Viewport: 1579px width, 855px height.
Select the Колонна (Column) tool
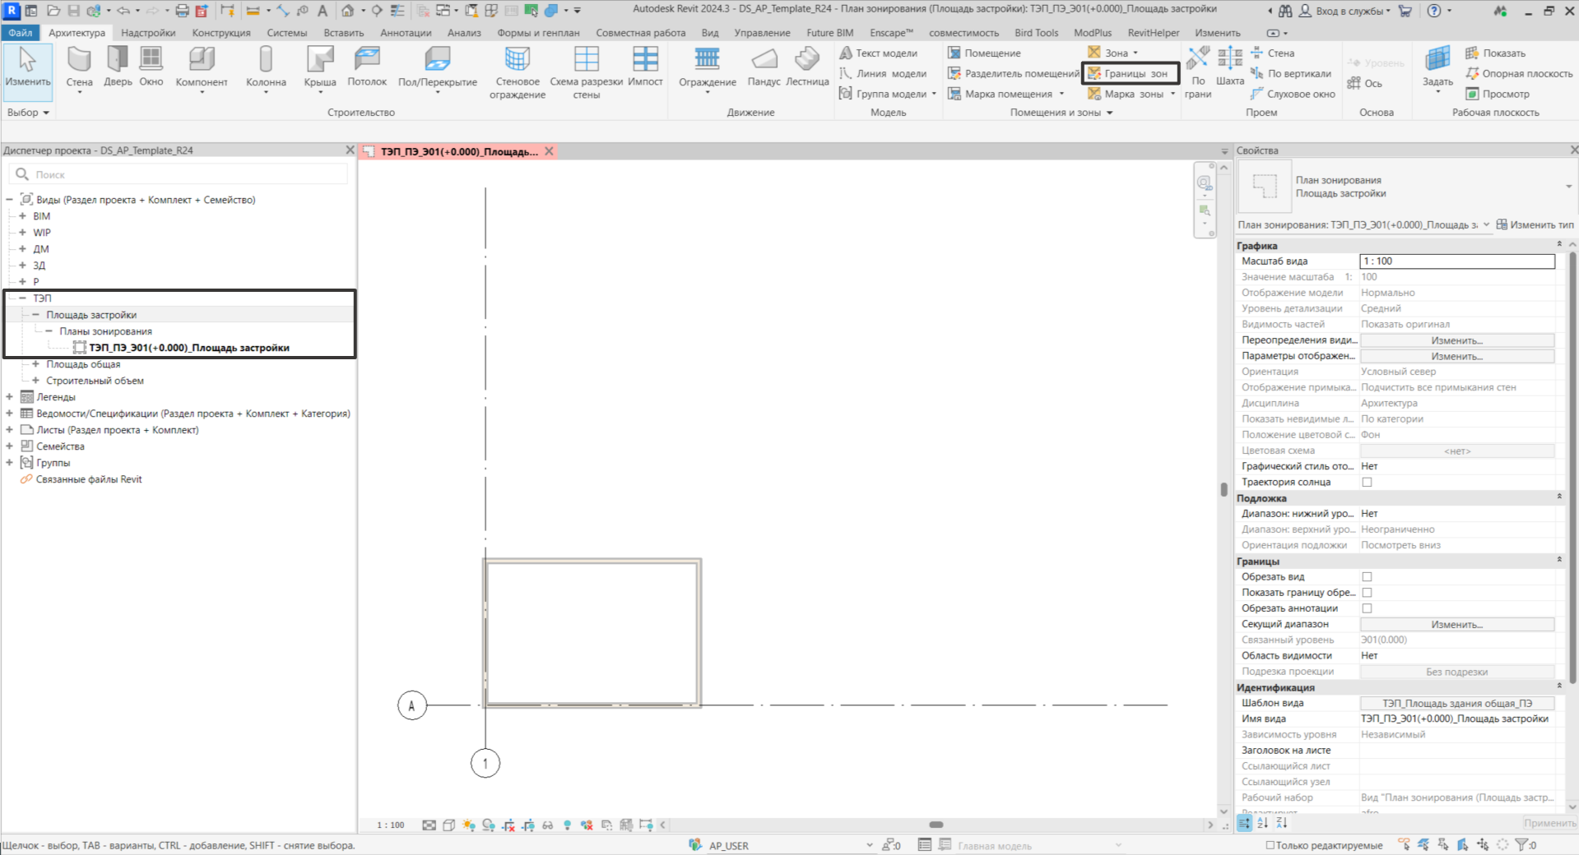(266, 66)
